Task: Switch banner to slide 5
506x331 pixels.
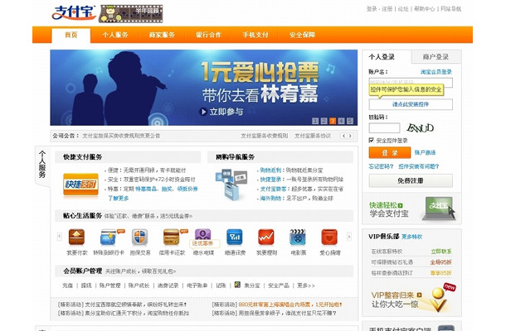Action: [x=350, y=121]
